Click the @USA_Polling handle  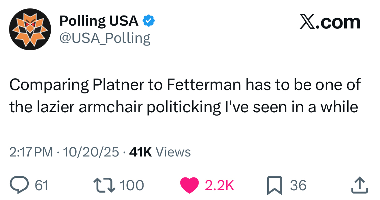click(x=105, y=38)
